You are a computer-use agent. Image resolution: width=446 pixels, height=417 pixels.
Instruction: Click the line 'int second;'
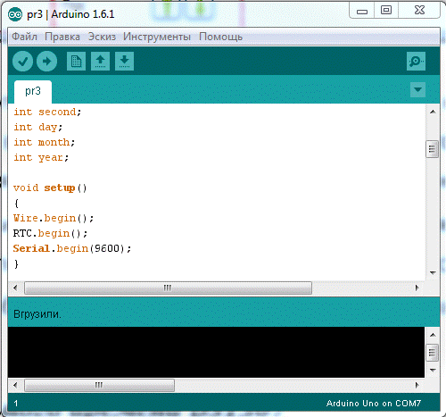coord(47,113)
